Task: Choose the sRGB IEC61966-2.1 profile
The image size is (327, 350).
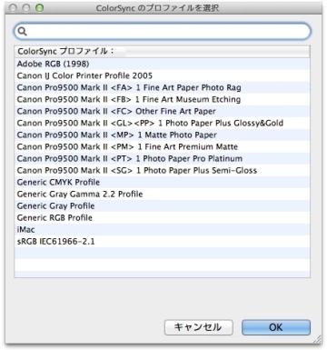Action: click(x=163, y=241)
